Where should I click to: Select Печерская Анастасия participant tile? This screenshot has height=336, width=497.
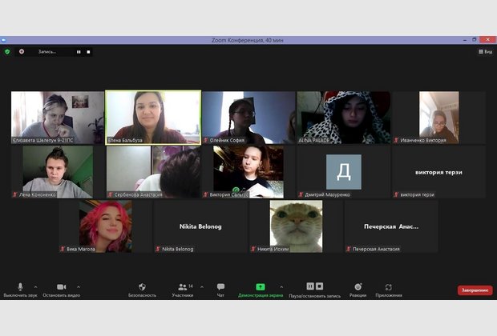pyautogui.click(x=391, y=226)
